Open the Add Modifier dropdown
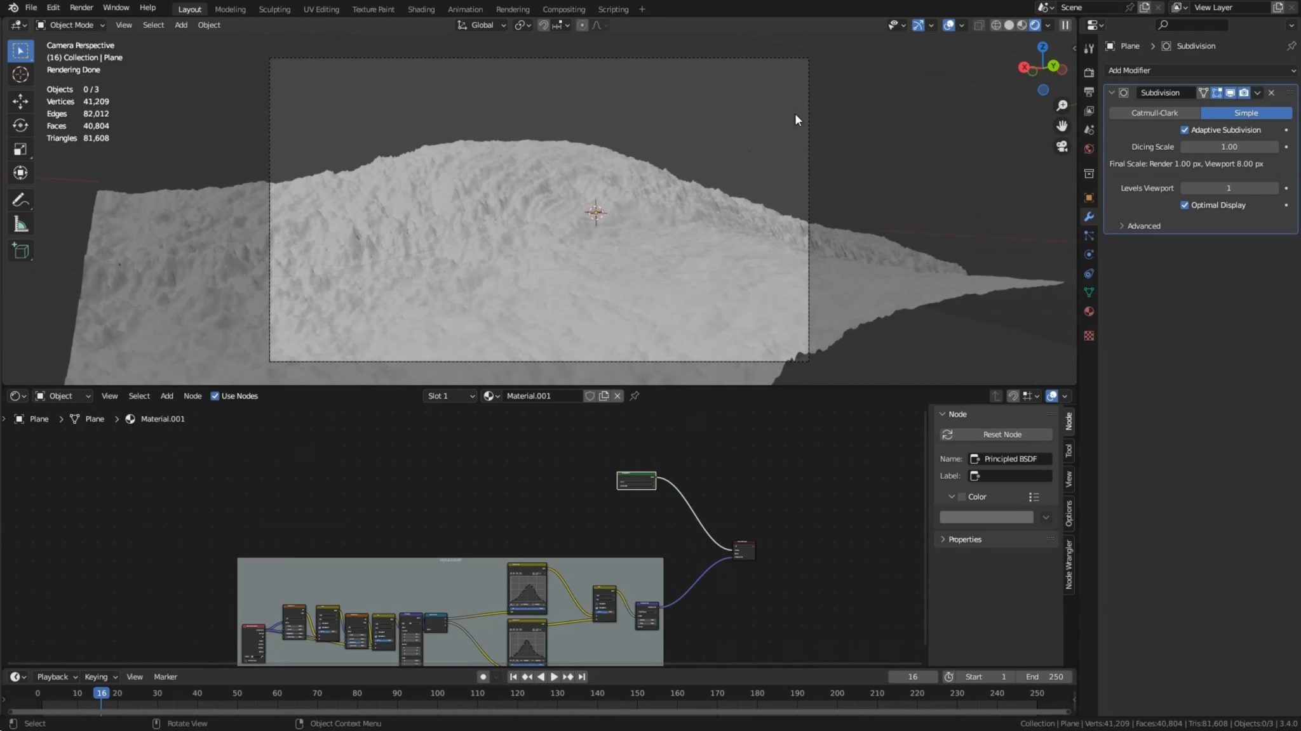This screenshot has height=731, width=1301. (1201, 70)
